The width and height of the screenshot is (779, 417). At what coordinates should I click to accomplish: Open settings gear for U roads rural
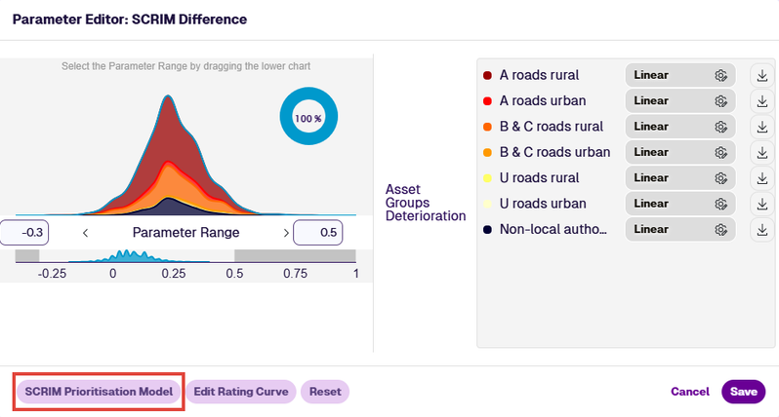tap(720, 178)
